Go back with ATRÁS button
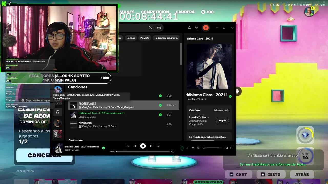The width and height of the screenshot is (328, 184). [x=302, y=175]
